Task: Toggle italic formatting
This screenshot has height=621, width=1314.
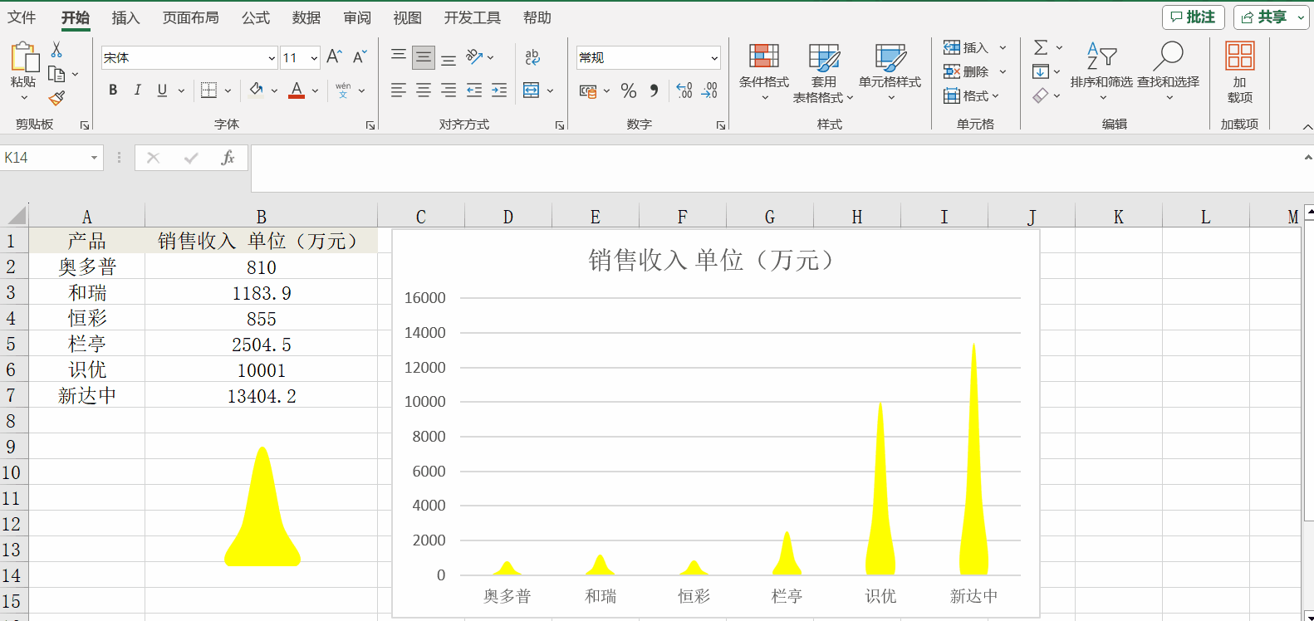Action: [137, 90]
